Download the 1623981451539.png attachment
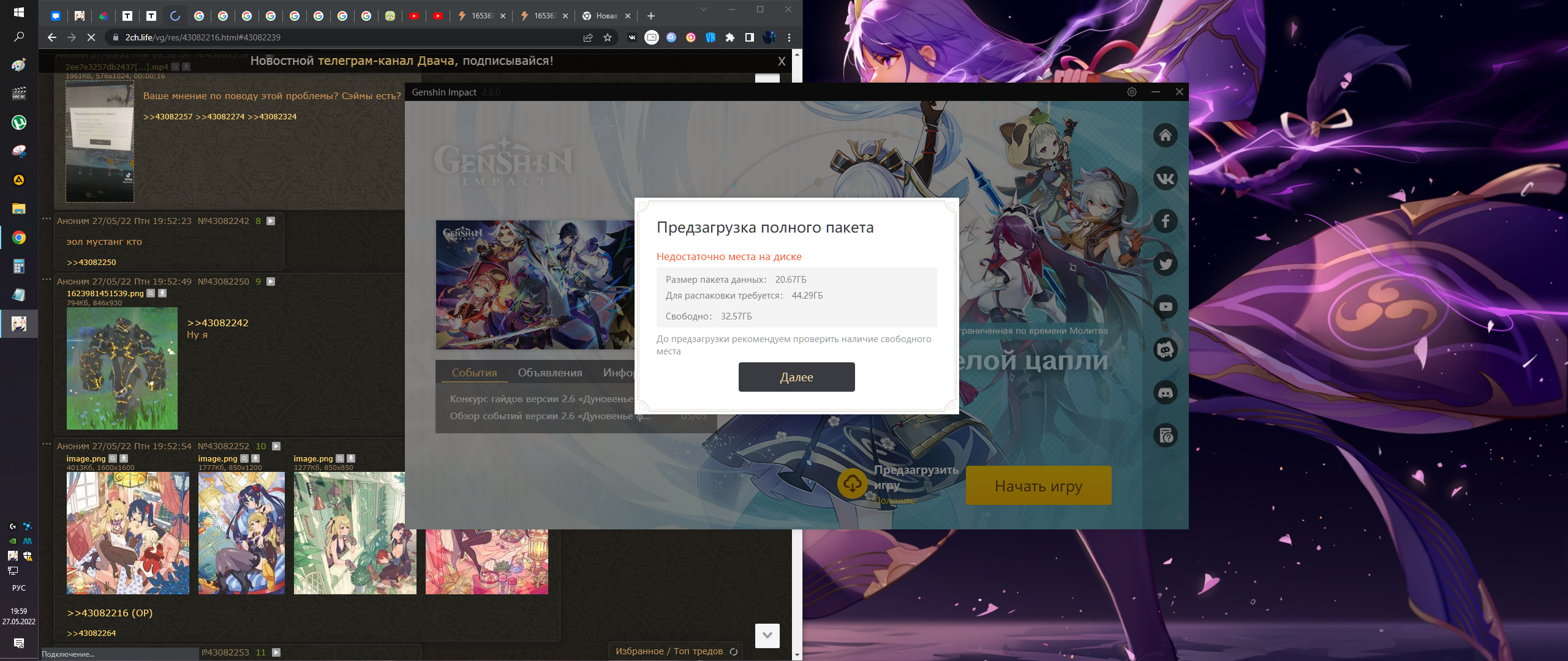 tap(162, 293)
